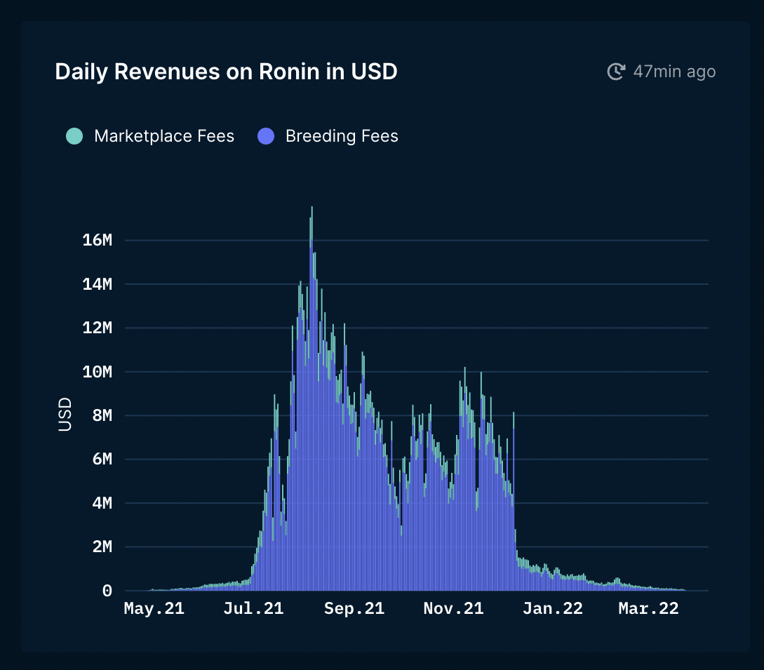Click the Nov.21 x-axis label

click(454, 608)
